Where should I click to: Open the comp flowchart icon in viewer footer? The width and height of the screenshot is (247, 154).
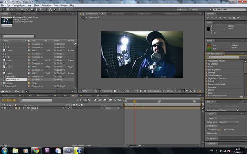pos(191,91)
